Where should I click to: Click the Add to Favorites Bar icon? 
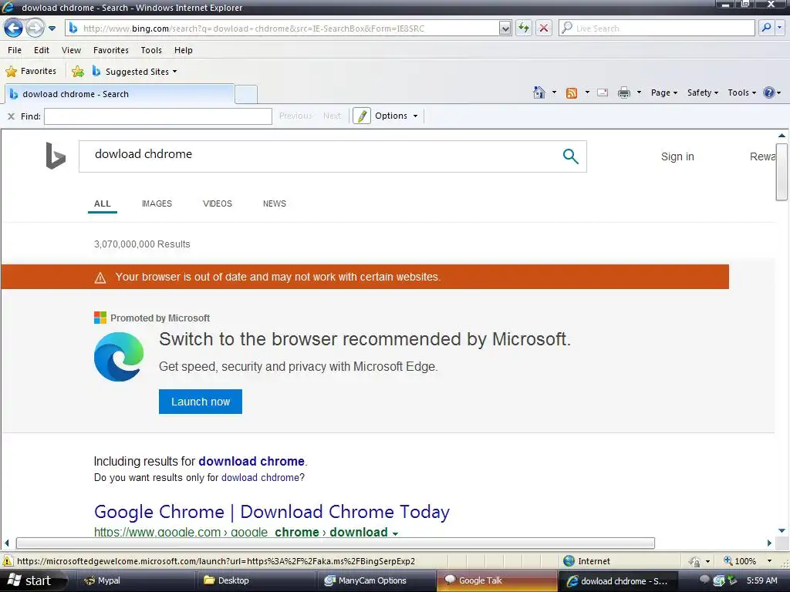(78, 72)
